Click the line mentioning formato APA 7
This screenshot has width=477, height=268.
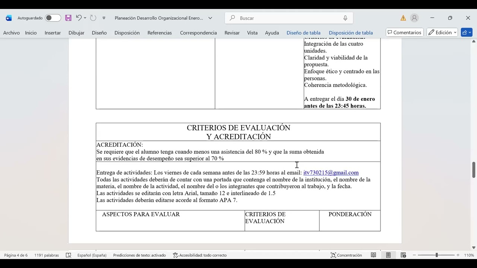pos(167,200)
